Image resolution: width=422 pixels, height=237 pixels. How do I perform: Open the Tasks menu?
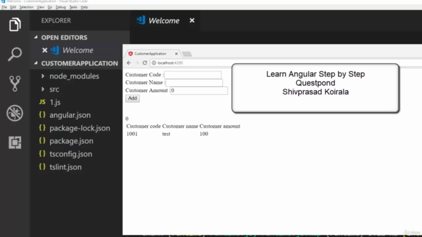[73, 7]
